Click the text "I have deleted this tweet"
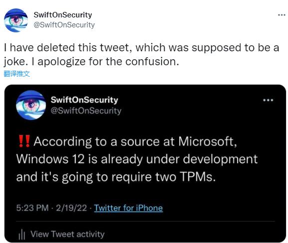Viewport: 288px width, 243px height. [x=68, y=48]
